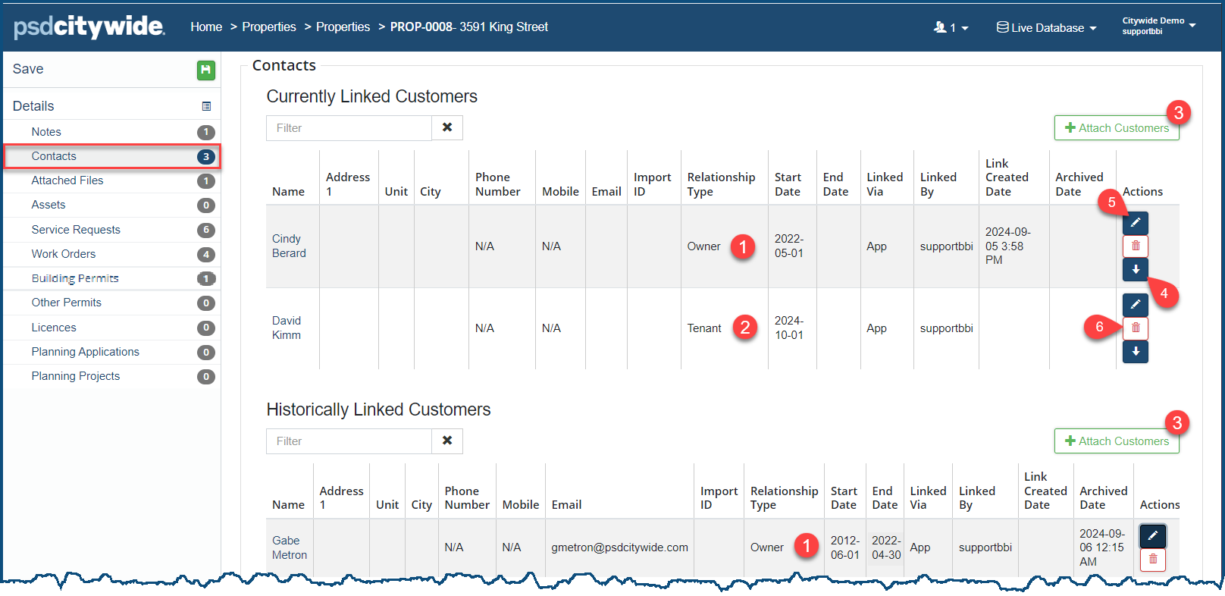Archive David Kimm with the down arrow

click(x=1135, y=352)
